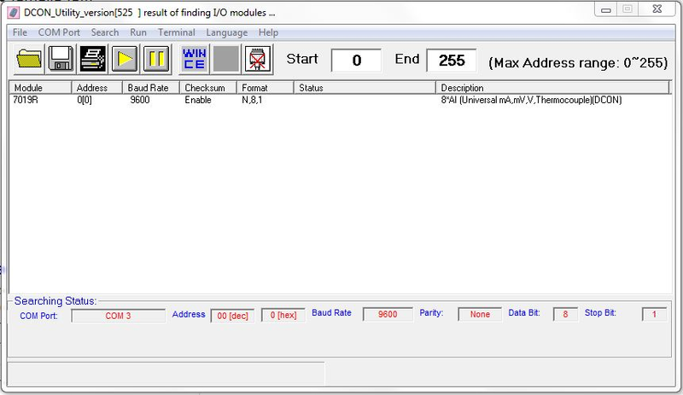Open the File menu
Screen dimensions: 683x395
pos(20,32)
